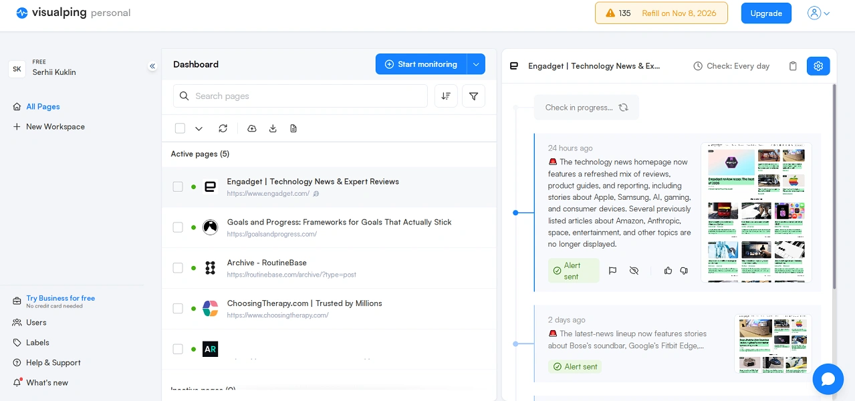855x401 pixels.
Task: Click the 135 credits refill notice
Action: point(661,13)
